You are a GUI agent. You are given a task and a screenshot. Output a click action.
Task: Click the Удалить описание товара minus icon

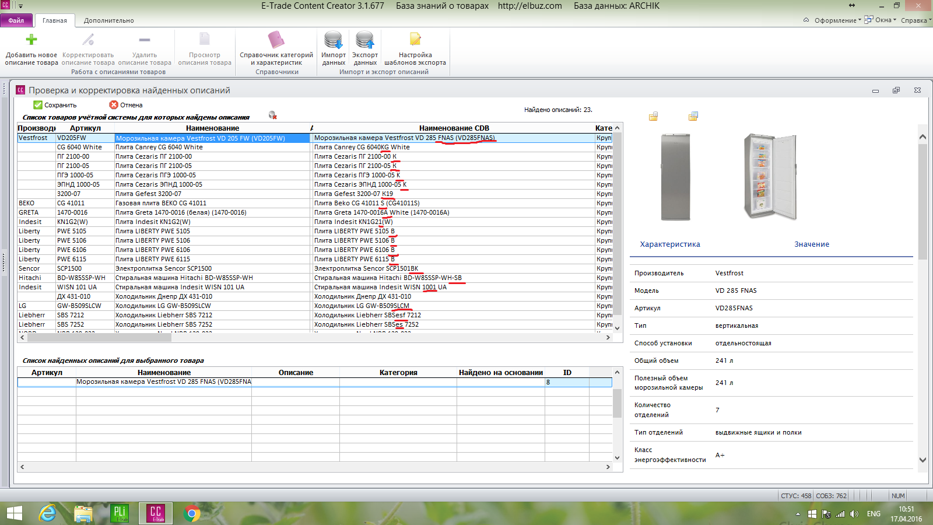pos(145,40)
